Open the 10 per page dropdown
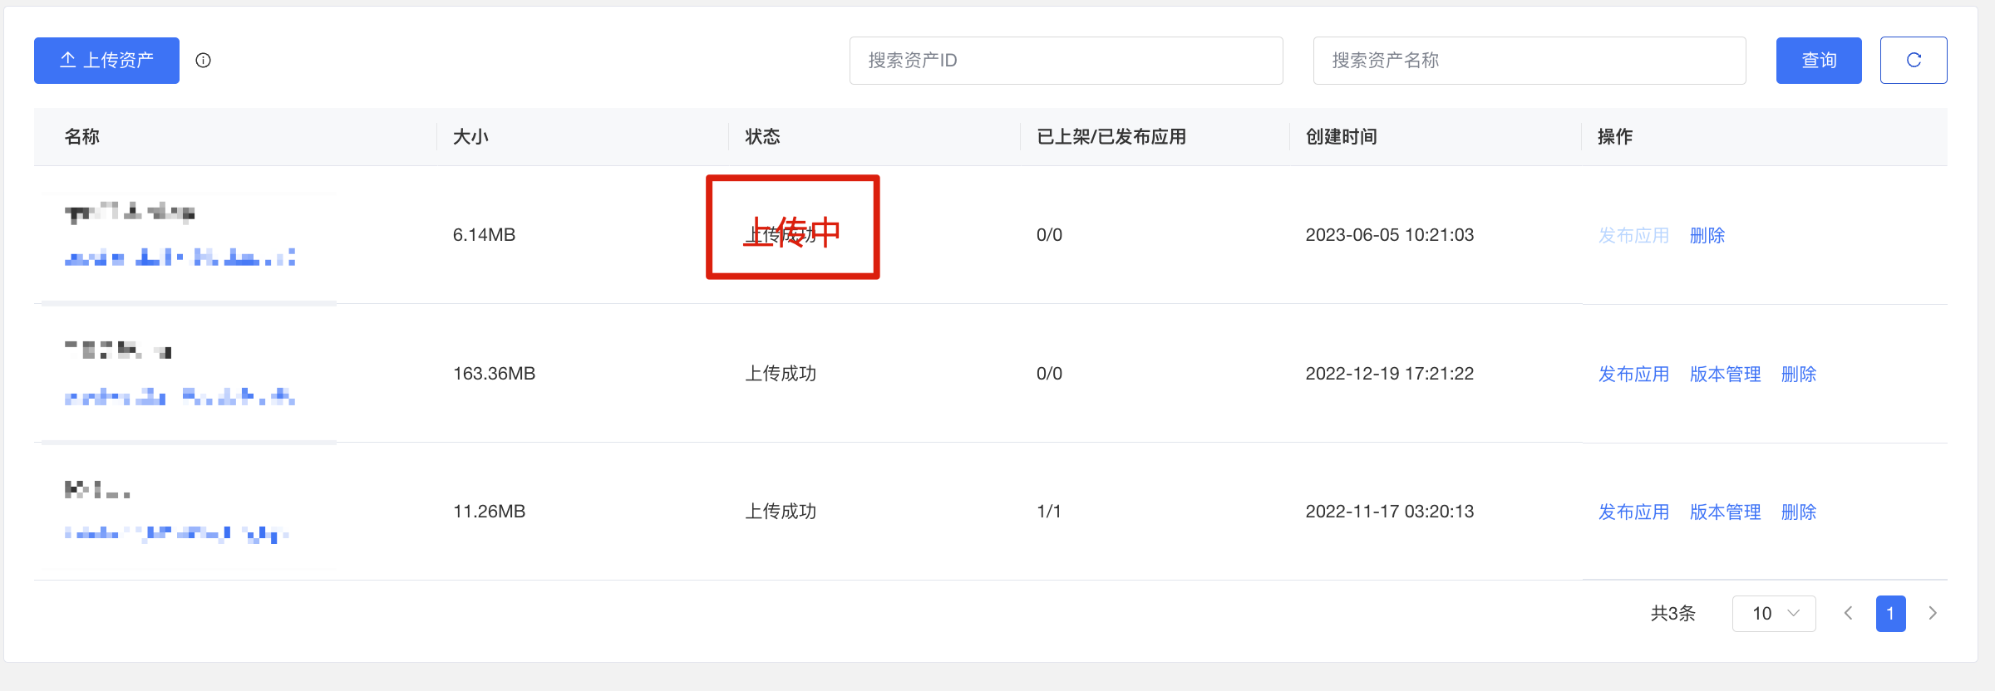Screen dimensions: 1995x691 coord(1774,613)
